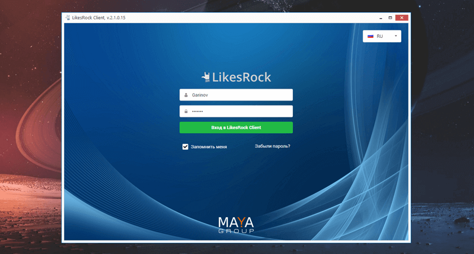474x254 pixels.
Task: Minimize the LikesRock Client window
Action: (381, 18)
